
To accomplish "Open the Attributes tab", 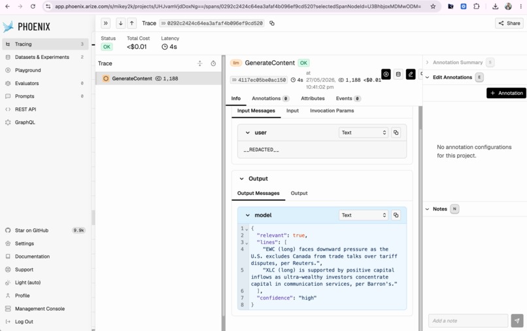I will (313, 99).
